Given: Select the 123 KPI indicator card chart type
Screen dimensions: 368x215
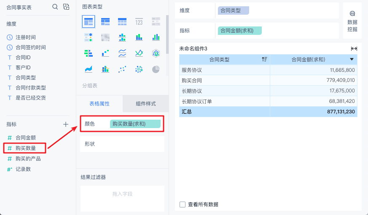Looking at the screenshot, I should 139,22.
